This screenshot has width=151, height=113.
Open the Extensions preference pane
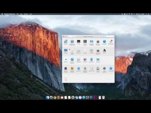coord(79,60)
